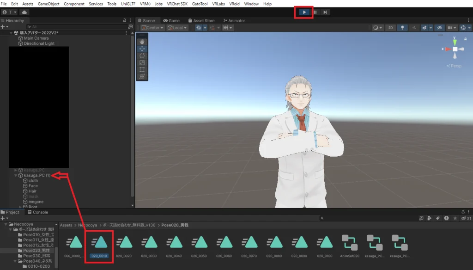Collapse the kasuga_PC (1) object
Image resolution: width=473 pixels, height=270 pixels.
coord(16,175)
